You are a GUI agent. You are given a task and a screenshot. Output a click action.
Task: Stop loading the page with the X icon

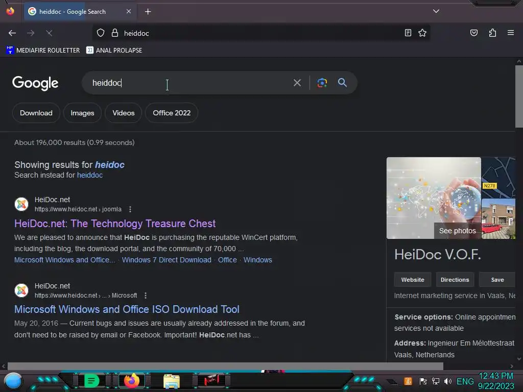(49, 33)
